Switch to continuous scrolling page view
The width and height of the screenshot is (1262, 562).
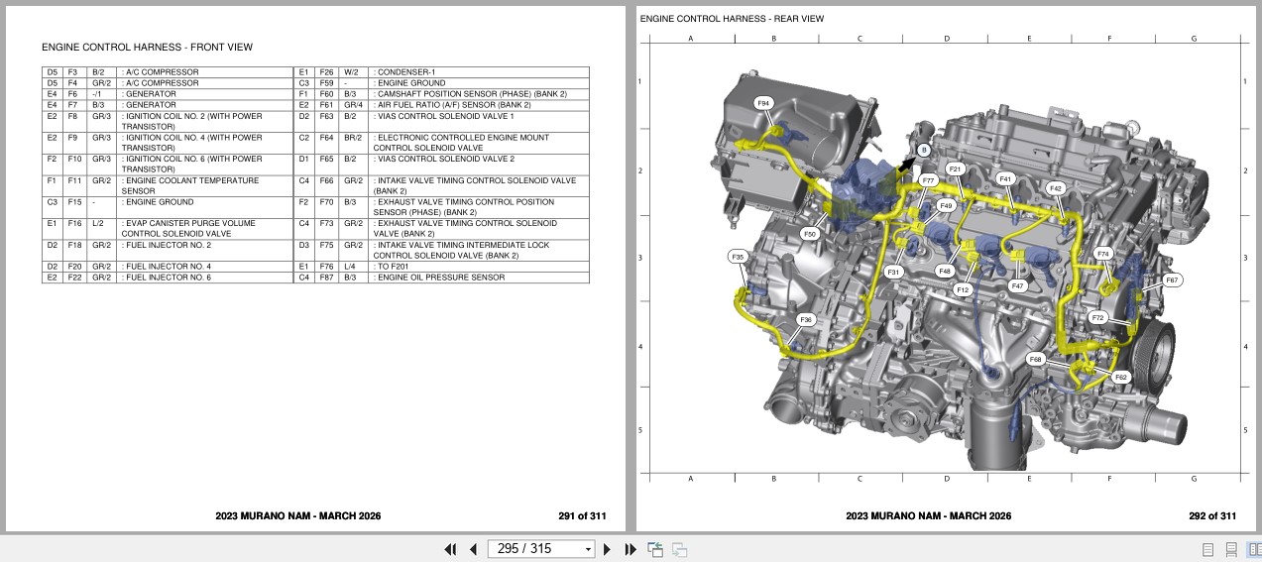coord(1230,549)
